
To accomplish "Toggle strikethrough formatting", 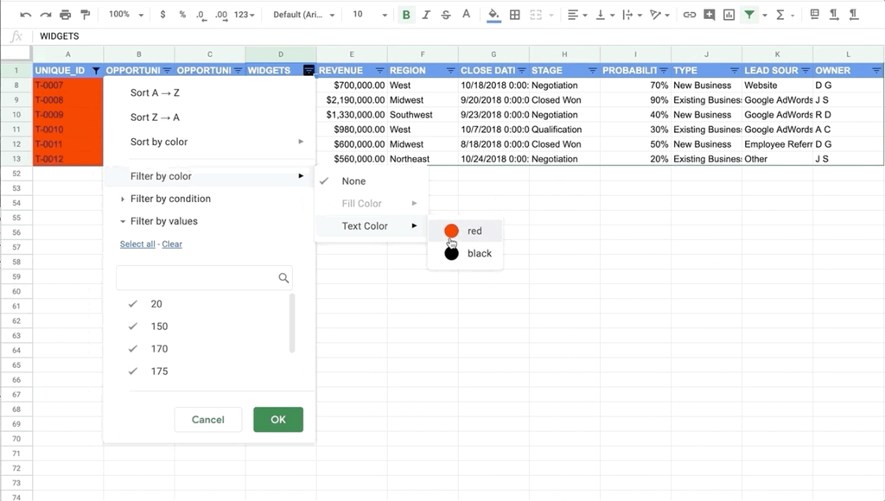I will (446, 15).
